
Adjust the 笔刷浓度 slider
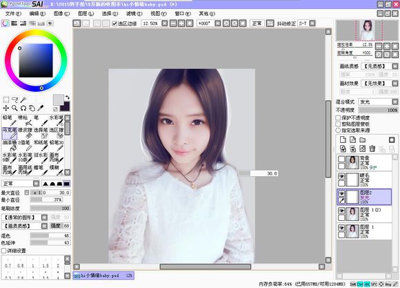[50, 209]
